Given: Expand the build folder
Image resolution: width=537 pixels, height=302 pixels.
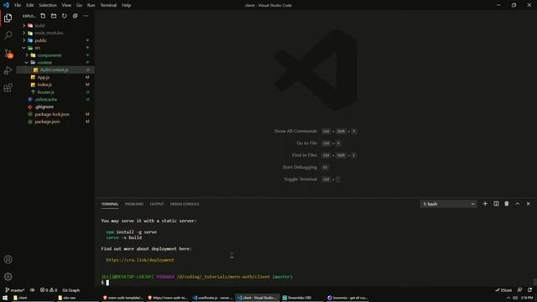Looking at the screenshot, I should coord(39,26).
